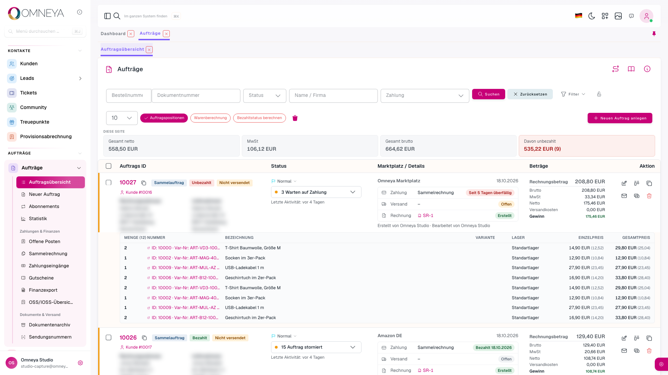Copy order ID 10027 icon
Viewport: 668px width, 375px height.
click(144, 183)
